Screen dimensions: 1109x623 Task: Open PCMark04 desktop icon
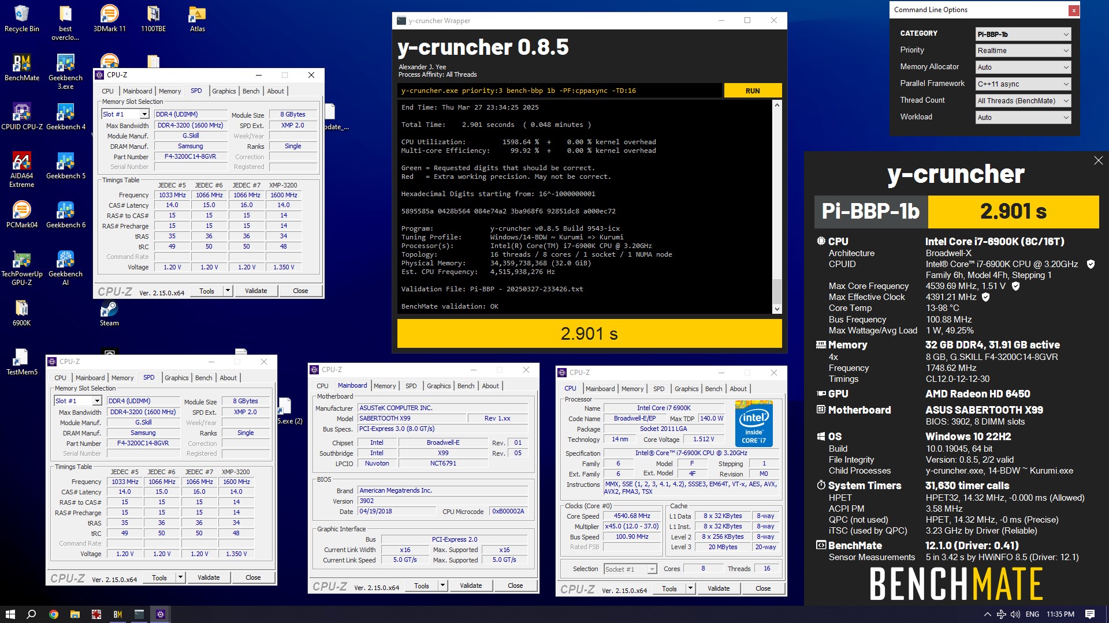click(21, 215)
